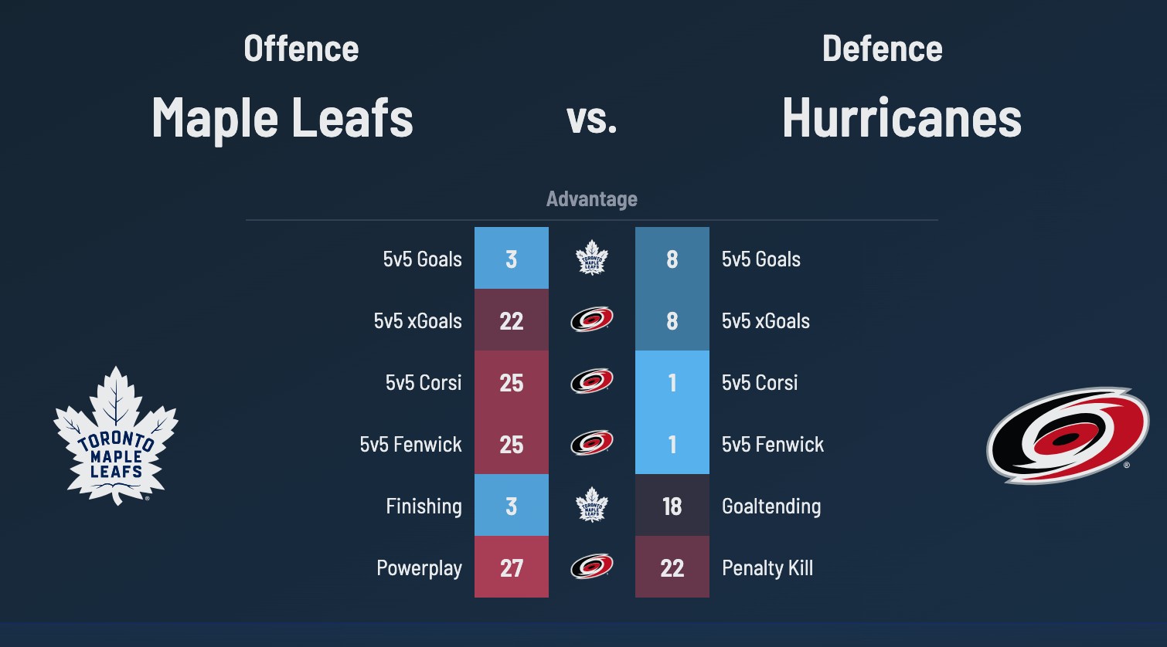Click the large Toronto Maple Leafs logo
The image size is (1167, 647).
116,436
